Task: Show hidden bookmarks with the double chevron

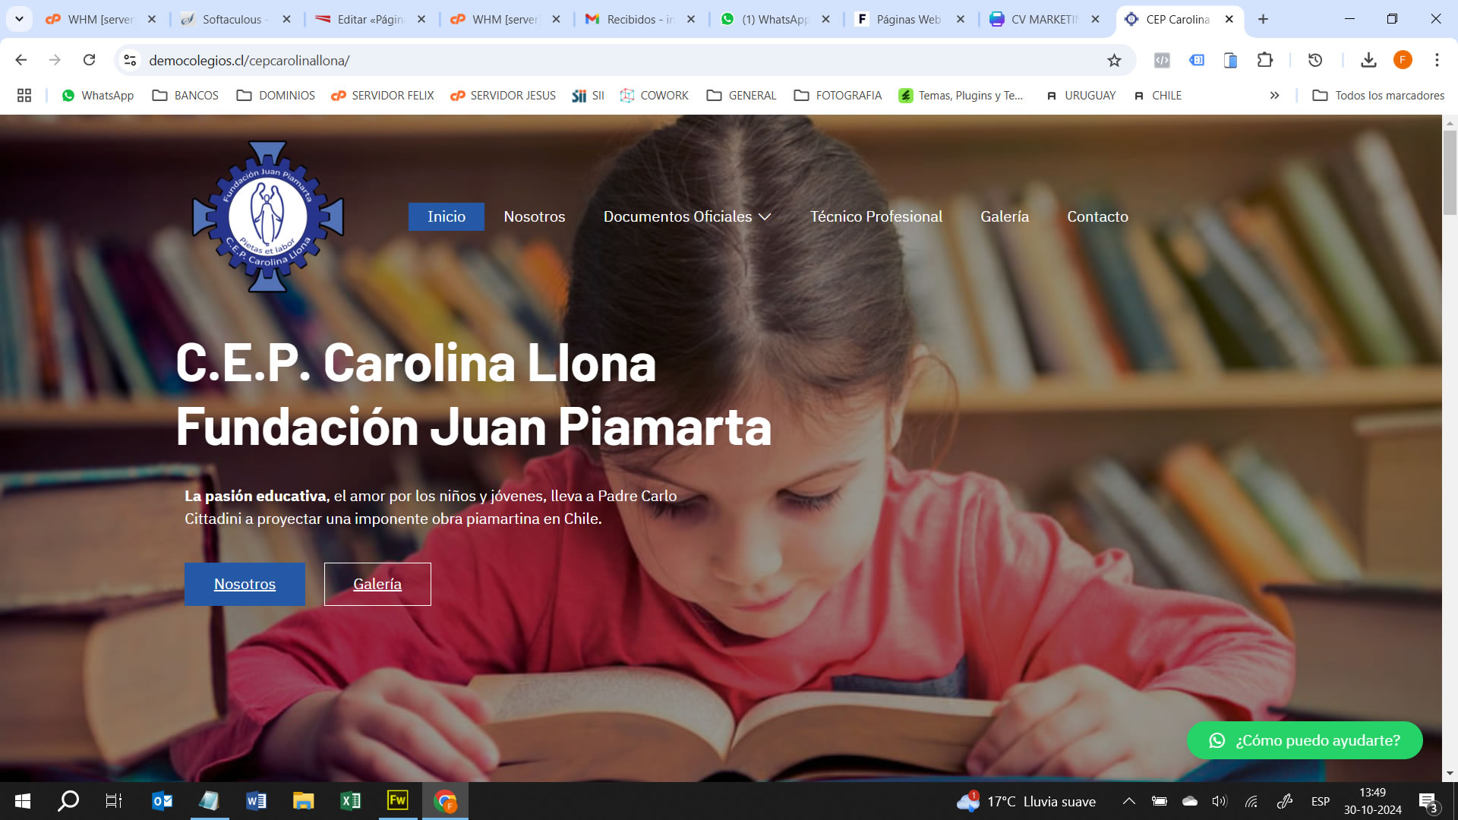Action: click(1274, 96)
